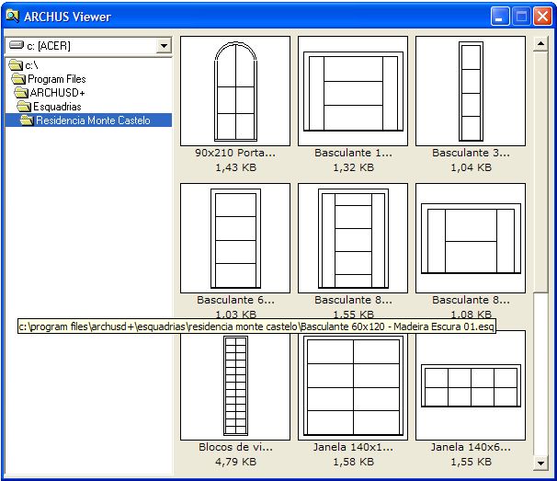
Task: Click the c:\ folder icon
Action: [16, 65]
